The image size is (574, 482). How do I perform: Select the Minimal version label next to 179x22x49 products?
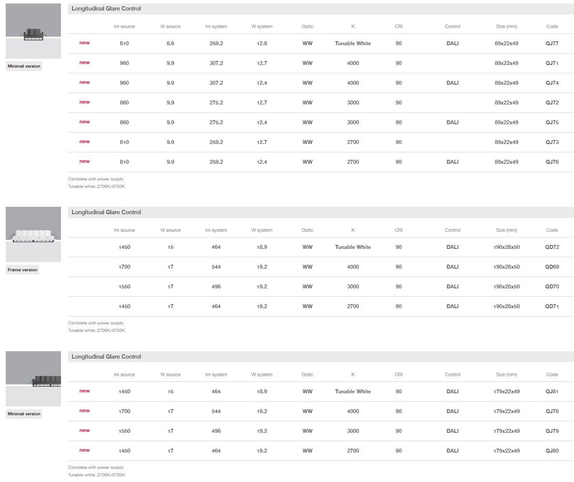pyautogui.click(x=24, y=414)
